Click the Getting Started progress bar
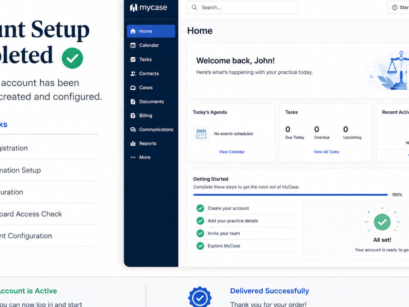 point(290,195)
